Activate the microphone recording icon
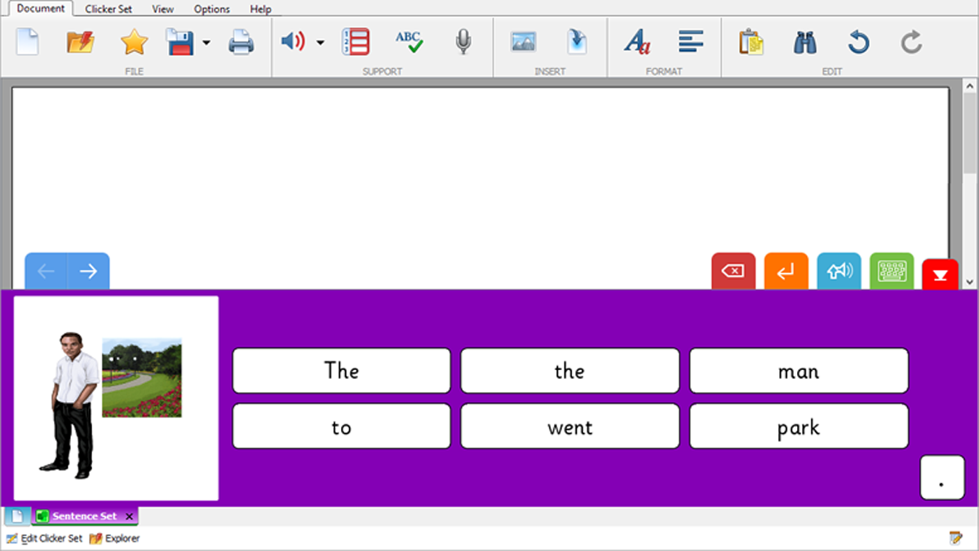Viewport: 979px width, 551px height. 463,42
